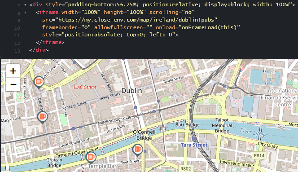Select the pub marker near Loftus Lane
This screenshot has height=172, width=298.
click(39, 82)
